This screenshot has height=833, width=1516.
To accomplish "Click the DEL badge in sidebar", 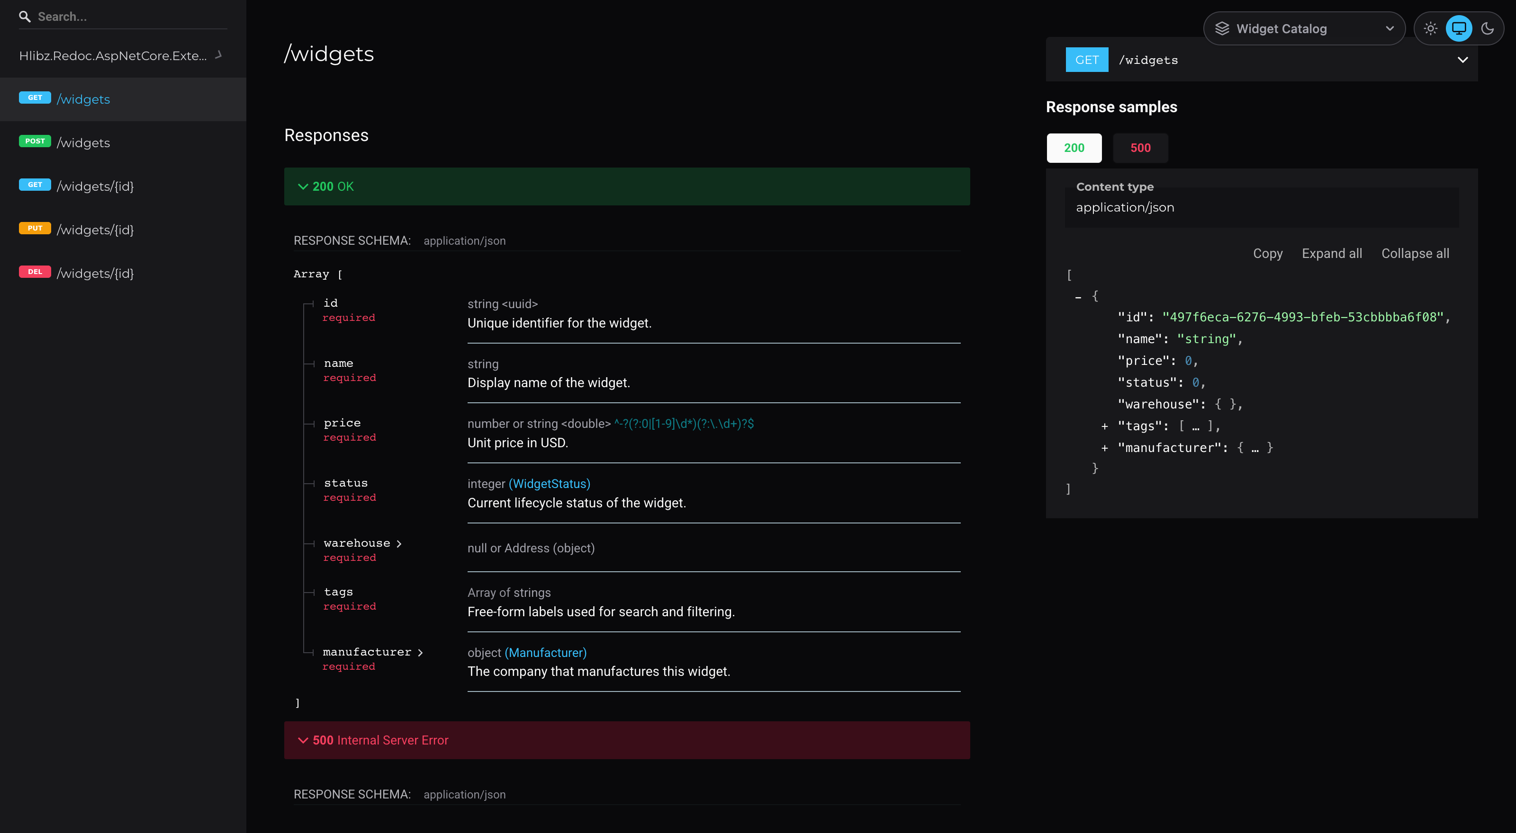I will [35, 272].
